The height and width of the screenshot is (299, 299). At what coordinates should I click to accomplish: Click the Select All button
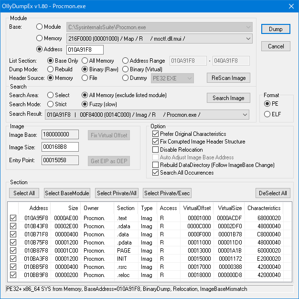pyautogui.click(x=24, y=193)
